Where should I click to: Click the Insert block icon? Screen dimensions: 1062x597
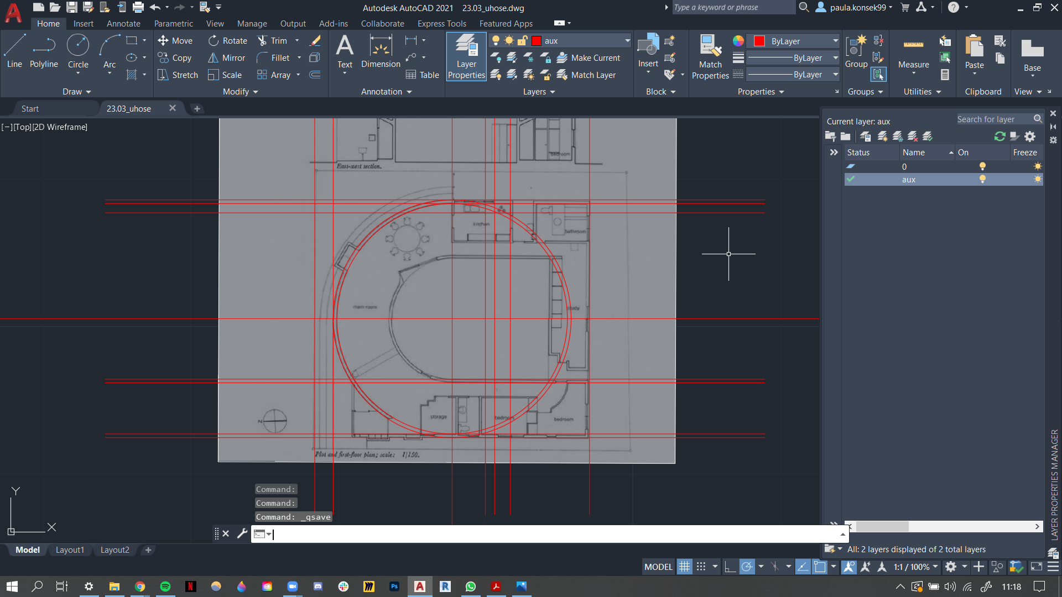click(648, 45)
